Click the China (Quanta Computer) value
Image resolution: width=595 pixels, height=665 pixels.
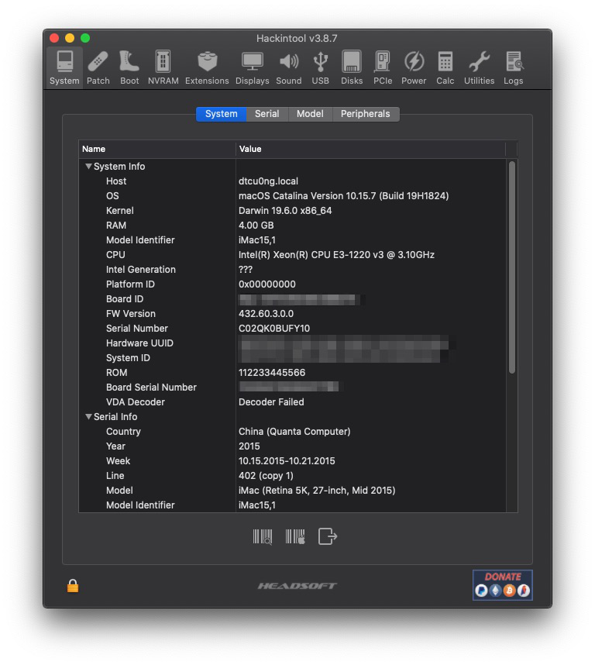coord(294,431)
